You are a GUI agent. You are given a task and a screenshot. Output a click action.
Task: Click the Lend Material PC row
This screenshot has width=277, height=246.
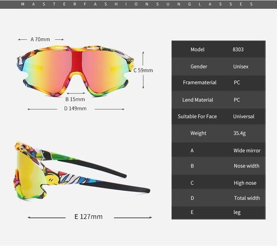coord(219,100)
